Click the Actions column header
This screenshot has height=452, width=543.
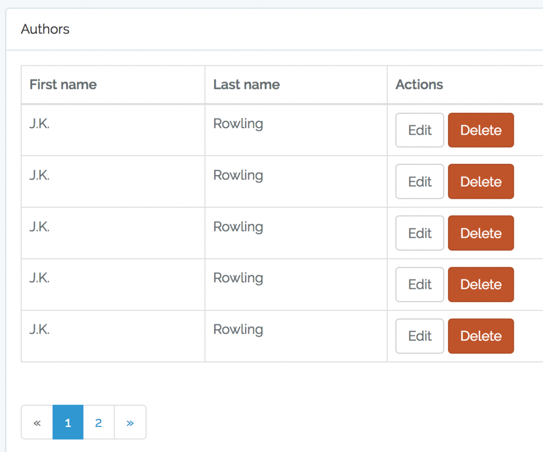coord(419,84)
